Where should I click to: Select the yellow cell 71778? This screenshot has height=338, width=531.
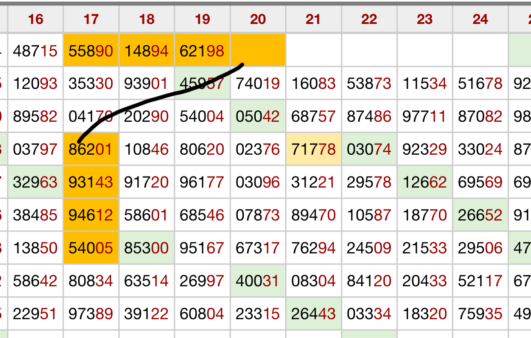(x=313, y=149)
